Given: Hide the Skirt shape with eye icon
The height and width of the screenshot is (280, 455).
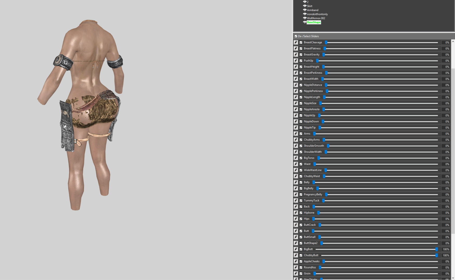Looking at the screenshot, I should [x=305, y=6].
